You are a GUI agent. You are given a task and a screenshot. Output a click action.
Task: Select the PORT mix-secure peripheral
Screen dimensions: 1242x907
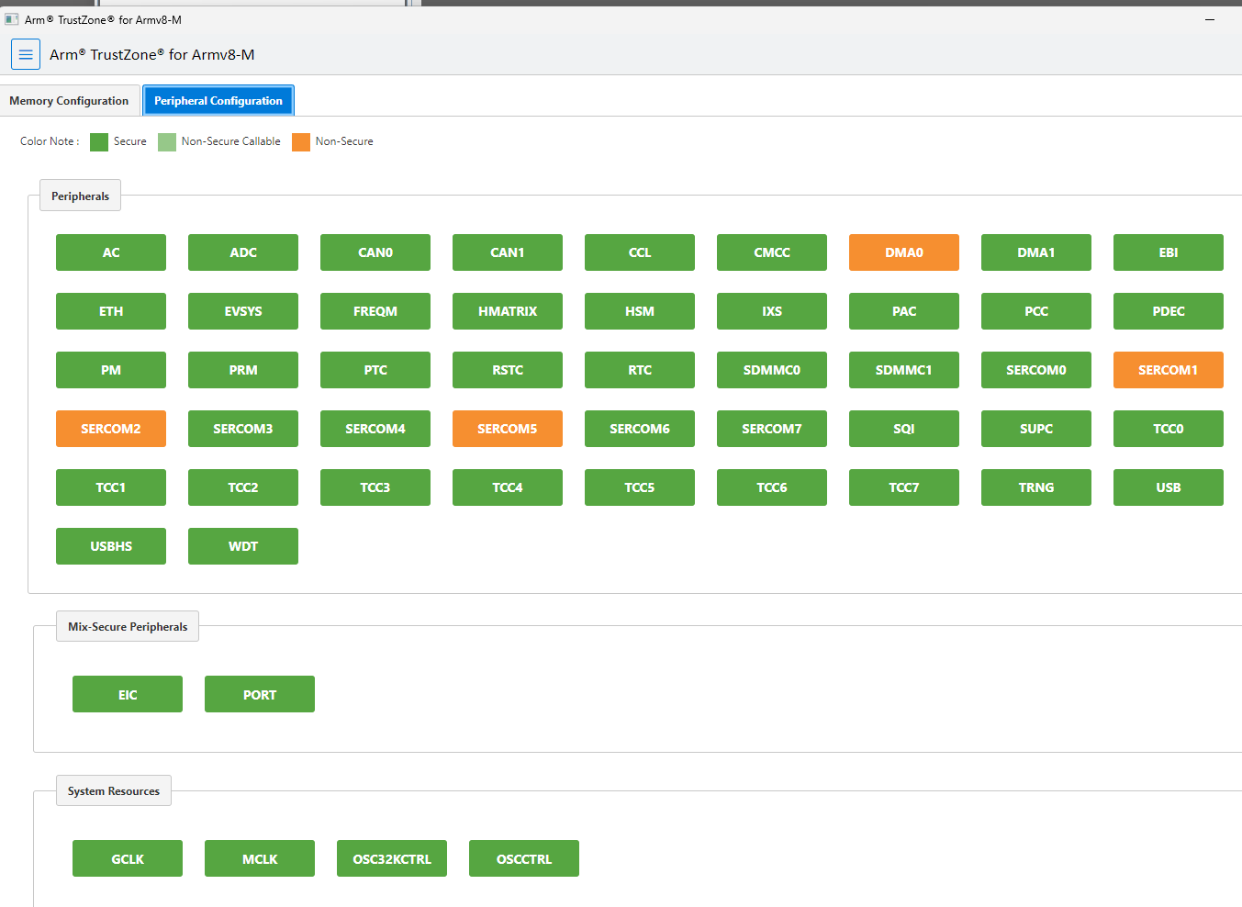[260, 695]
